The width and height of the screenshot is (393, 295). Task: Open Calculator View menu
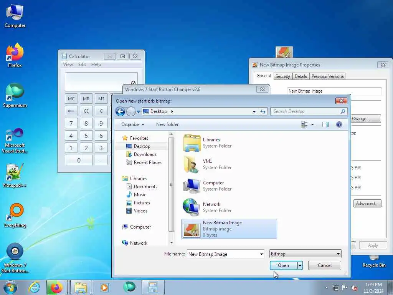pyautogui.click(x=68, y=65)
